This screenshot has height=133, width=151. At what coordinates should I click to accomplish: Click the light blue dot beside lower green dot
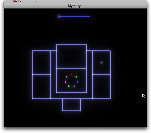pyautogui.click(x=74, y=86)
